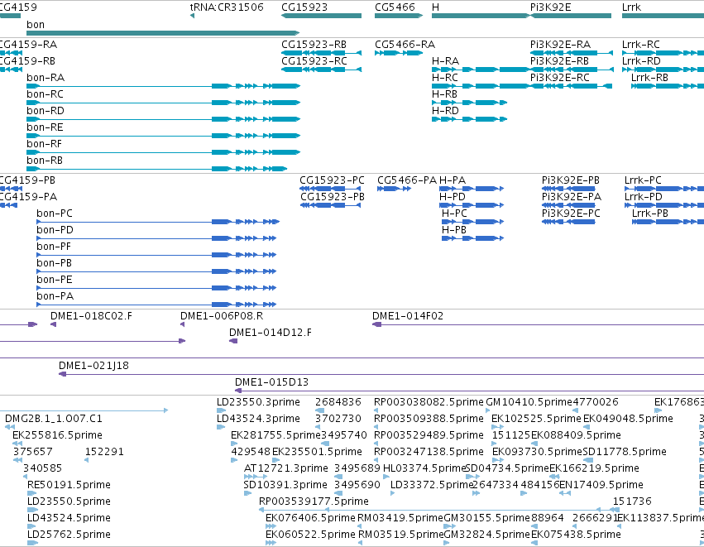Click the EK255816.5prime EST label
The height and width of the screenshot is (547, 704).
click(x=57, y=435)
